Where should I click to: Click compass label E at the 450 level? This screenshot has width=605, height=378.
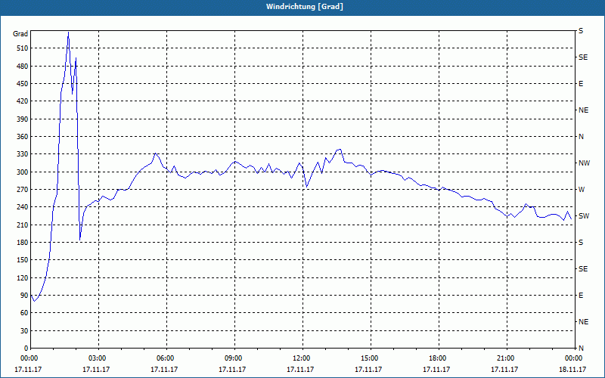581,84
